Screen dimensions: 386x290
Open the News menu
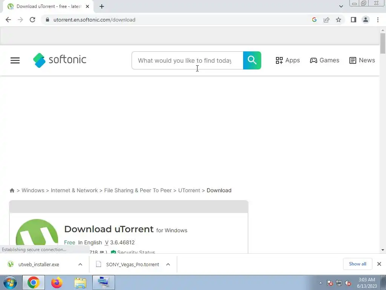coord(362,60)
